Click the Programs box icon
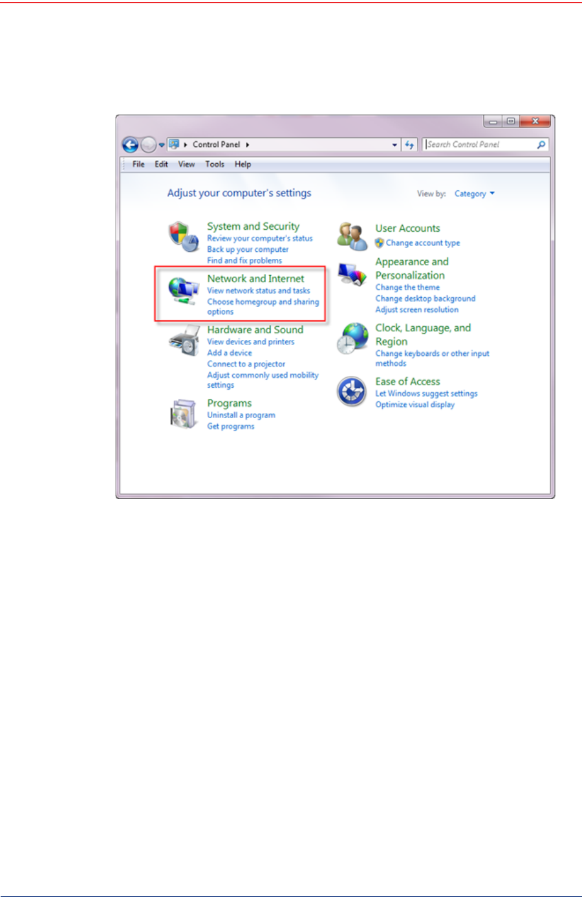The width and height of the screenshot is (582, 903). 182,414
